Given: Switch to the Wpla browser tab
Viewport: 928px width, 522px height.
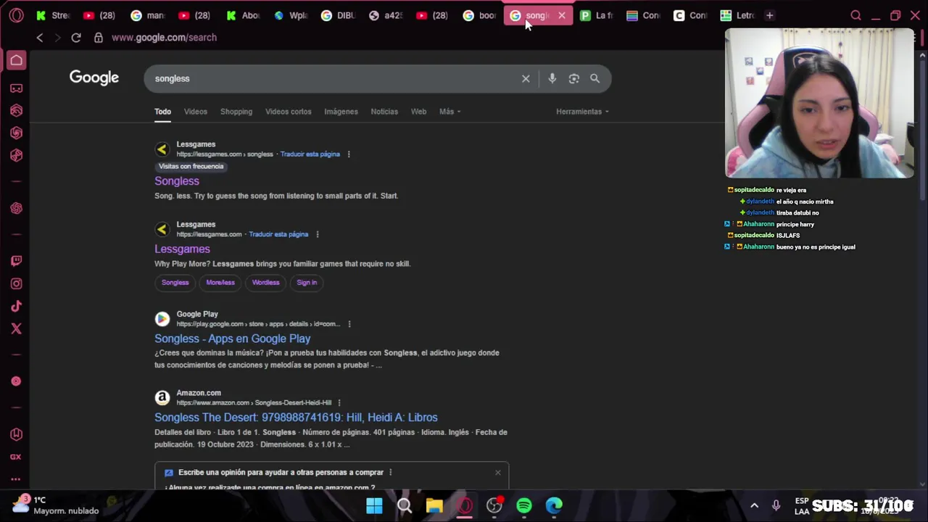Looking at the screenshot, I should [291, 15].
